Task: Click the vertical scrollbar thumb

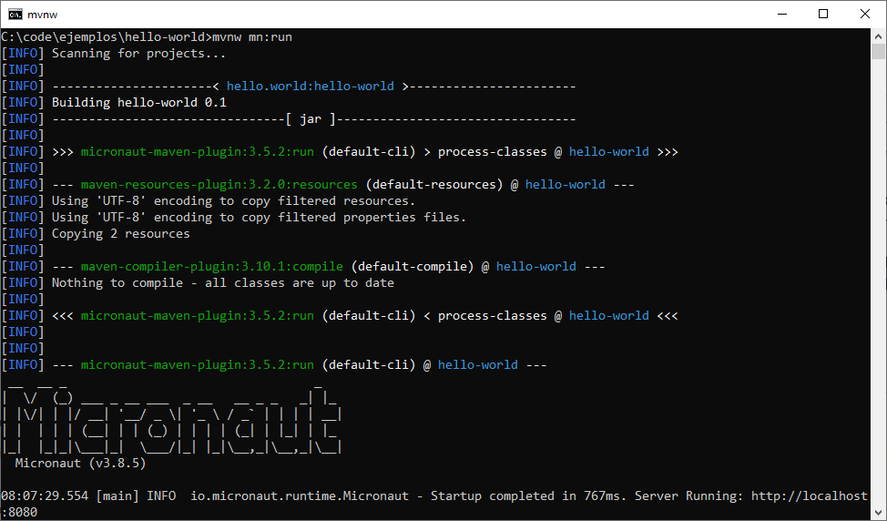Action: tap(878, 52)
